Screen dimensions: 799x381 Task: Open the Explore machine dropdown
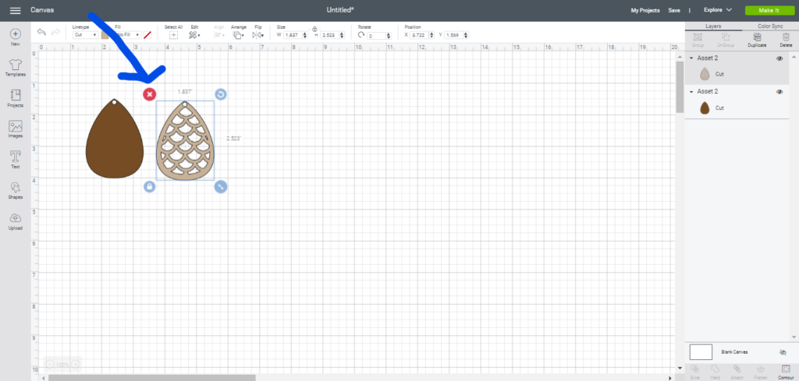[718, 10]
